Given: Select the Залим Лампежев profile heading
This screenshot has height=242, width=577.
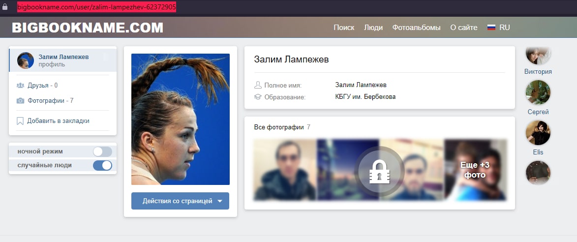Looking at the screenshot, I should tap(291, 60).
